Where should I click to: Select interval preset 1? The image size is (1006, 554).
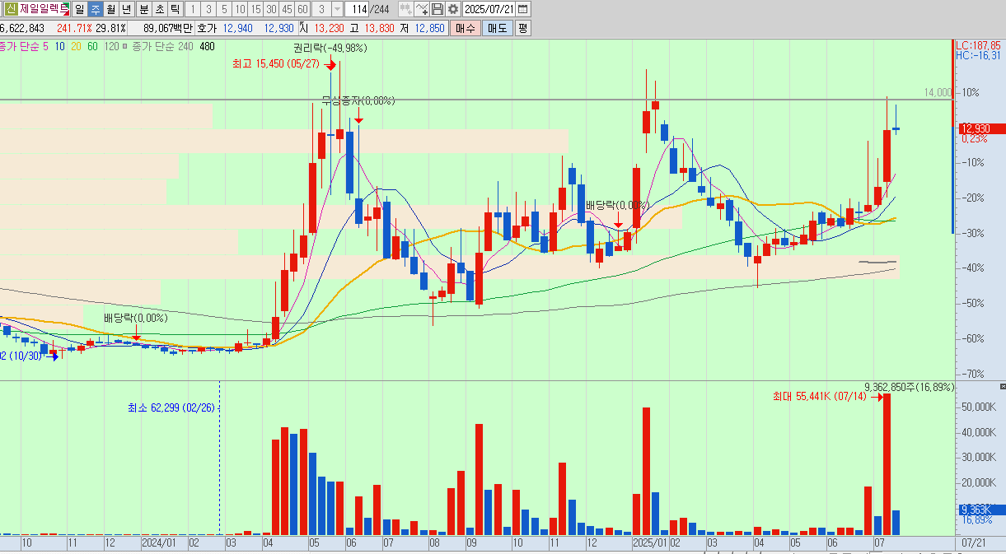192,9
